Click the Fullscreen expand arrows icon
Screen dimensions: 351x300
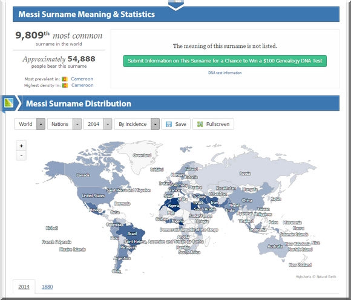[x=200, y=124]
